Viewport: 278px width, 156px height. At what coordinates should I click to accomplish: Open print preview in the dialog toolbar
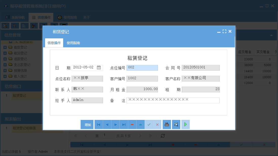tap(176, 124)
